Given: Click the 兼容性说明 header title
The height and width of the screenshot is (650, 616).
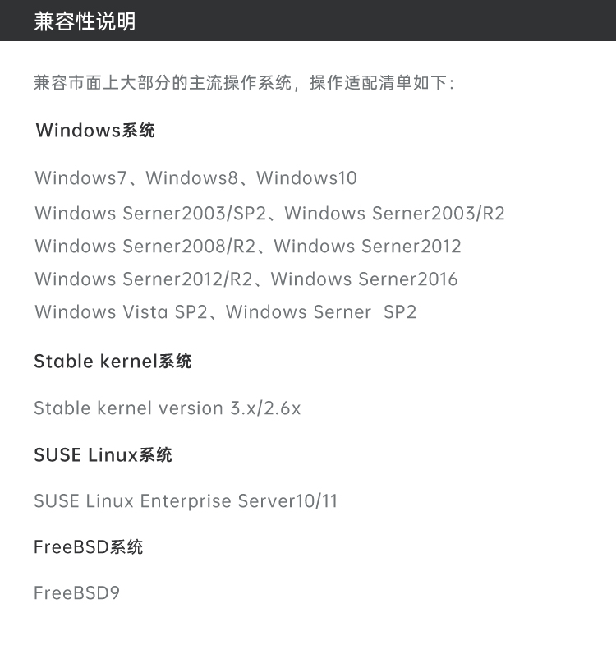Looking at the screenshot, I should coord(85,21).
